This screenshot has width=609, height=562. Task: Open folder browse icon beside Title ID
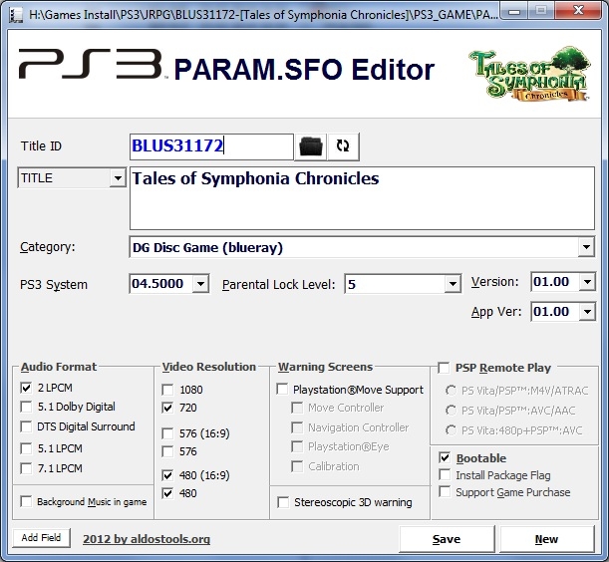pyautogui.click(x=311, y=146)
